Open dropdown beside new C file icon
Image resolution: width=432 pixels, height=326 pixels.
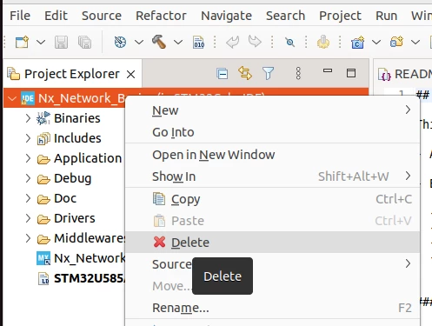coord(376,43)
